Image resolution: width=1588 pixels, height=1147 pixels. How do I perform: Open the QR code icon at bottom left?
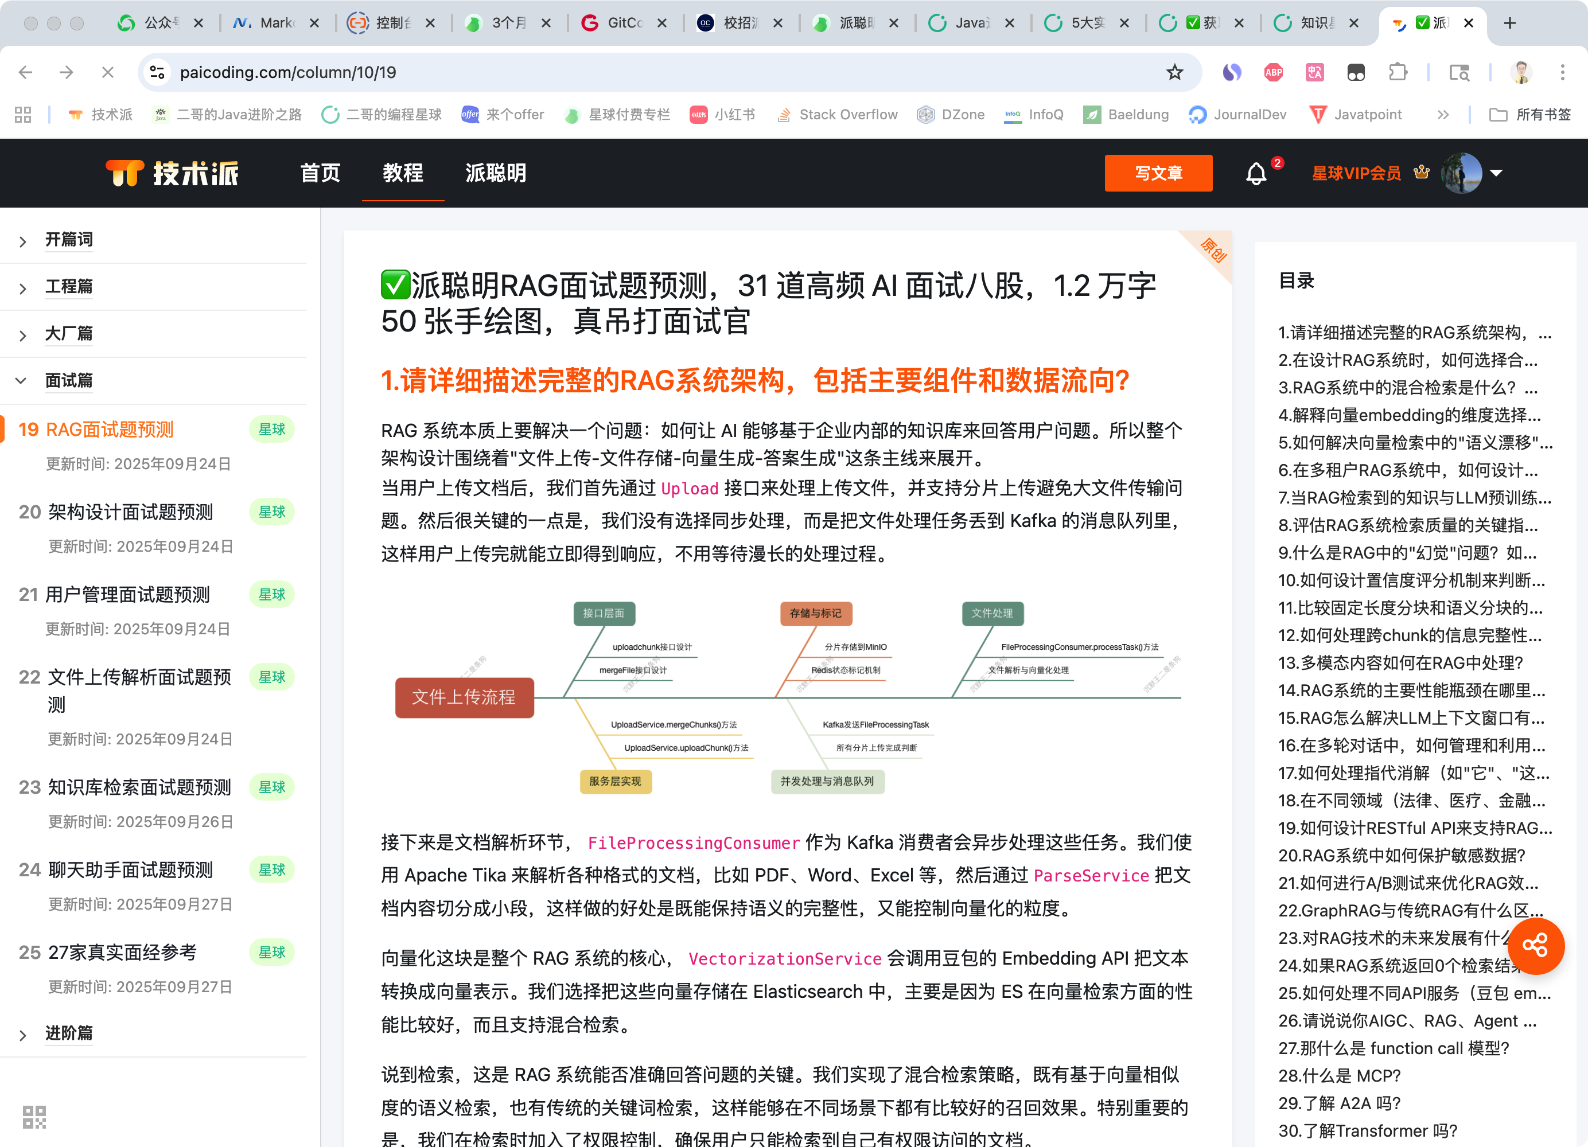click(34, 1117)
